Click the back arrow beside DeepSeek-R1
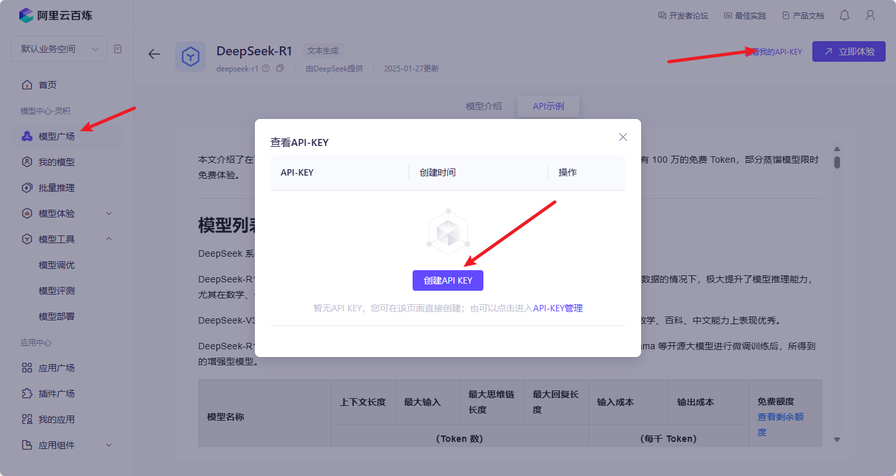The image size is (896, 476). coord(154,54)
